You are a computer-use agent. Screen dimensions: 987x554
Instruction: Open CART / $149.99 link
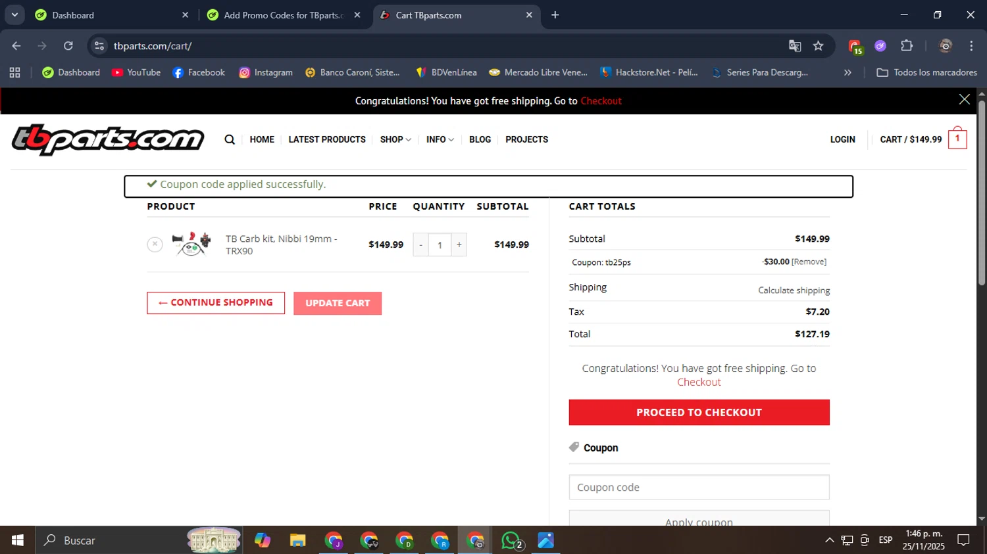pyautogui.click(x=911, y=139)
